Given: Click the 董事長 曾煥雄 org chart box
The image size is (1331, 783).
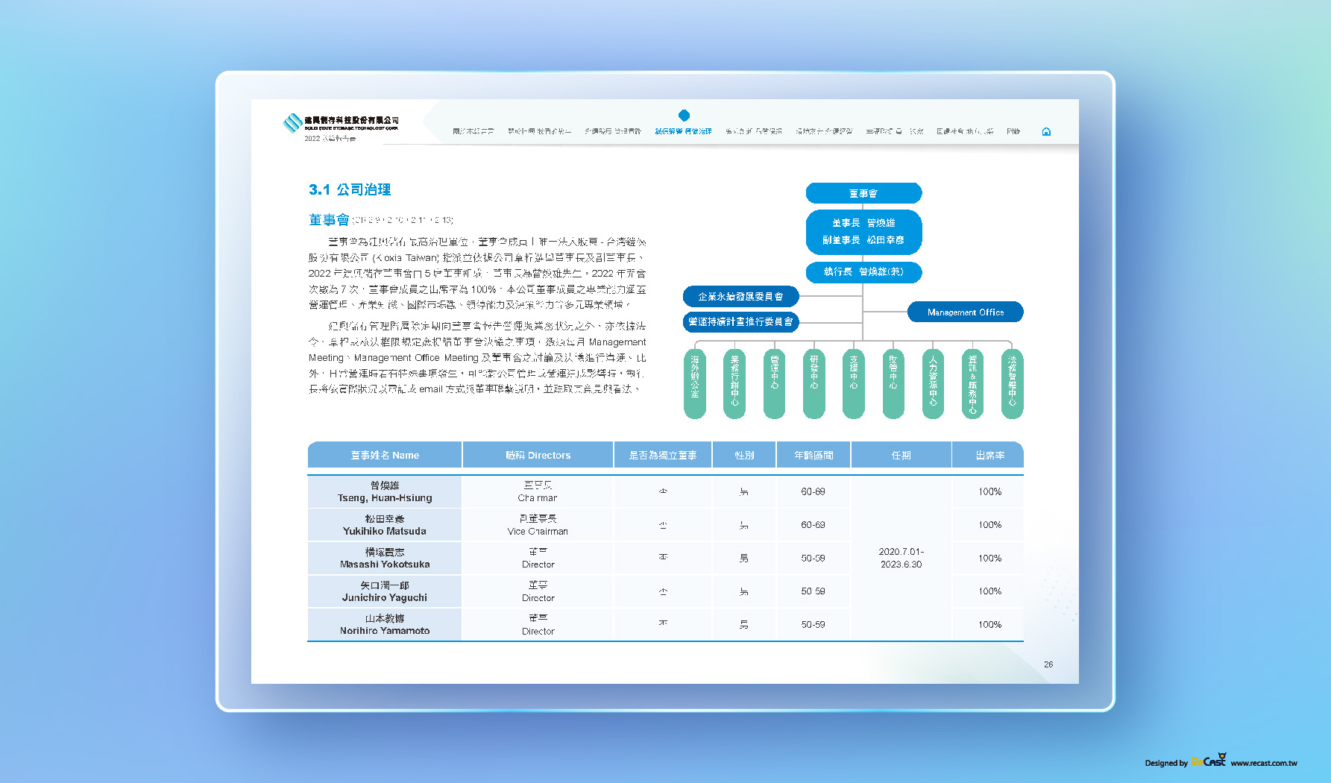Looking at the screenshot, I should 863,232.
